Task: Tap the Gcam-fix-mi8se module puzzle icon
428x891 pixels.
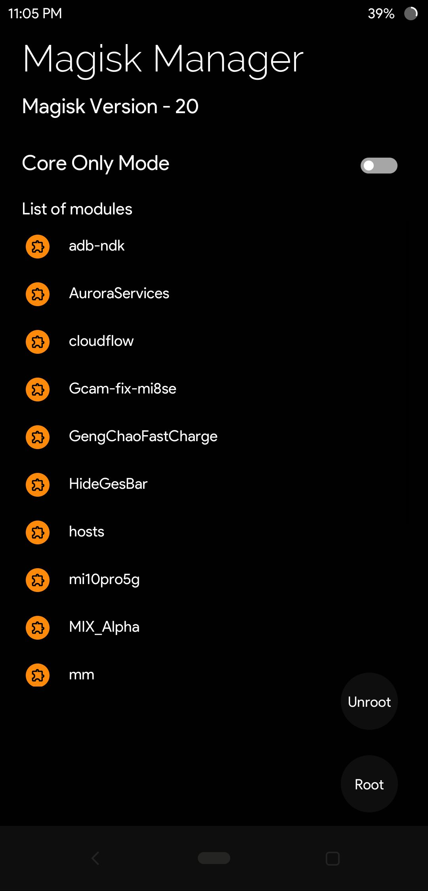Action: [x=38, y=390]
